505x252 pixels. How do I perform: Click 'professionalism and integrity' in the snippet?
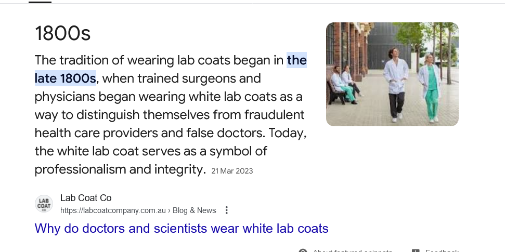(120, 169)
